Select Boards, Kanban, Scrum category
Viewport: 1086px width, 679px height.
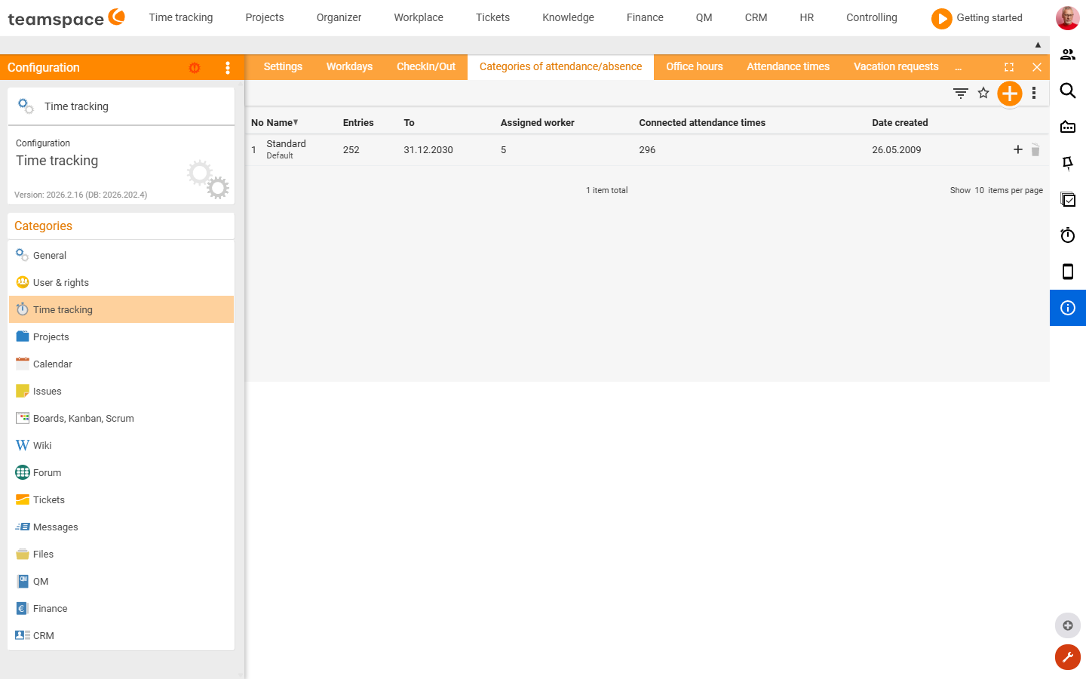(121, 418)
